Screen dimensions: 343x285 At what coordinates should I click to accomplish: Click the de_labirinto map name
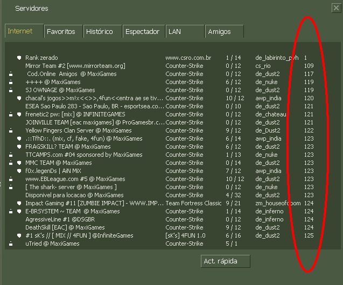click(x=277, y=58)
